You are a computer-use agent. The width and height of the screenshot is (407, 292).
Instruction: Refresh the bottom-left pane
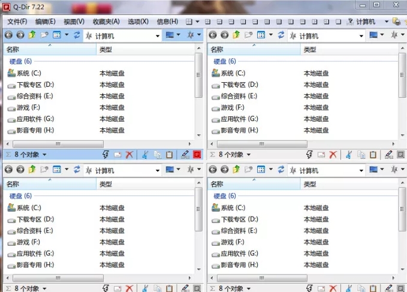[77, 170]
